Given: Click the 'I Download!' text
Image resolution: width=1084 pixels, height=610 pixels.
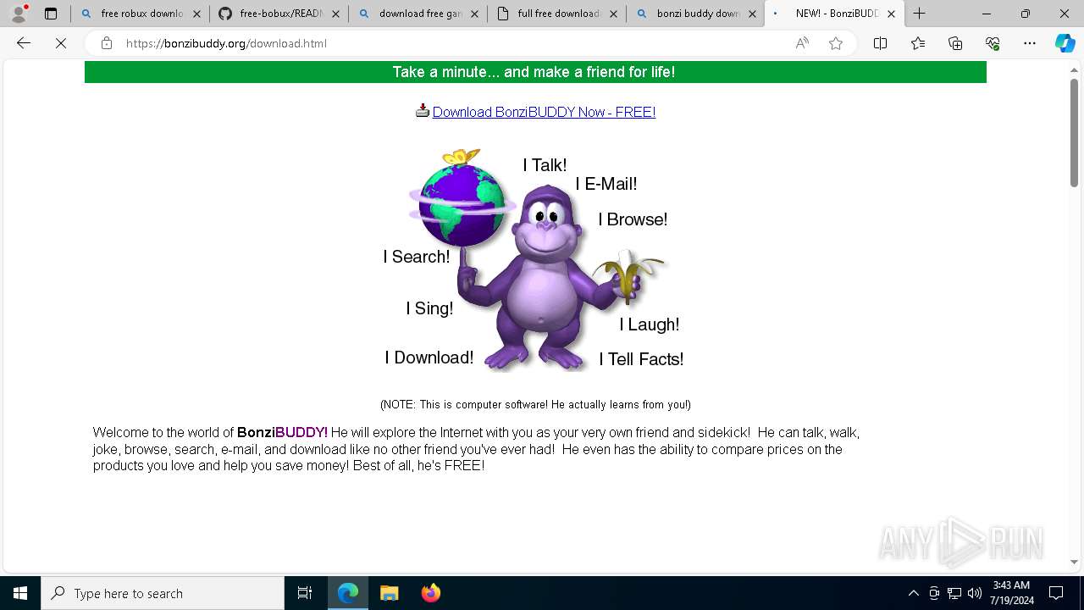Looking at the screenshot, I should click(429, 358).
